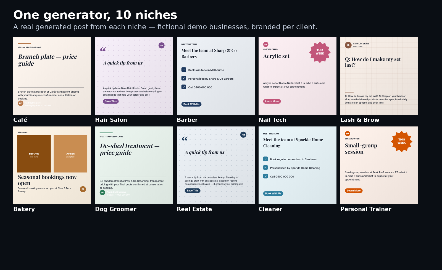Click the 'De-shed treatment — price guide' heading
The width and height of the screenshot is (442, 270).
[x=130, y=149]
